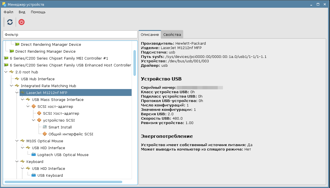Click the red power toolbar icon
The height and width of the screenshot is (188, 330).
[x=22, y=22]
